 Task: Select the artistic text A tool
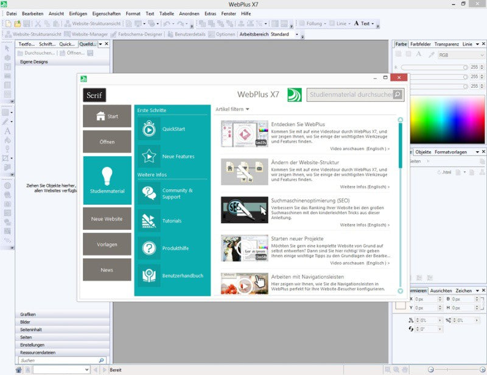7,130
